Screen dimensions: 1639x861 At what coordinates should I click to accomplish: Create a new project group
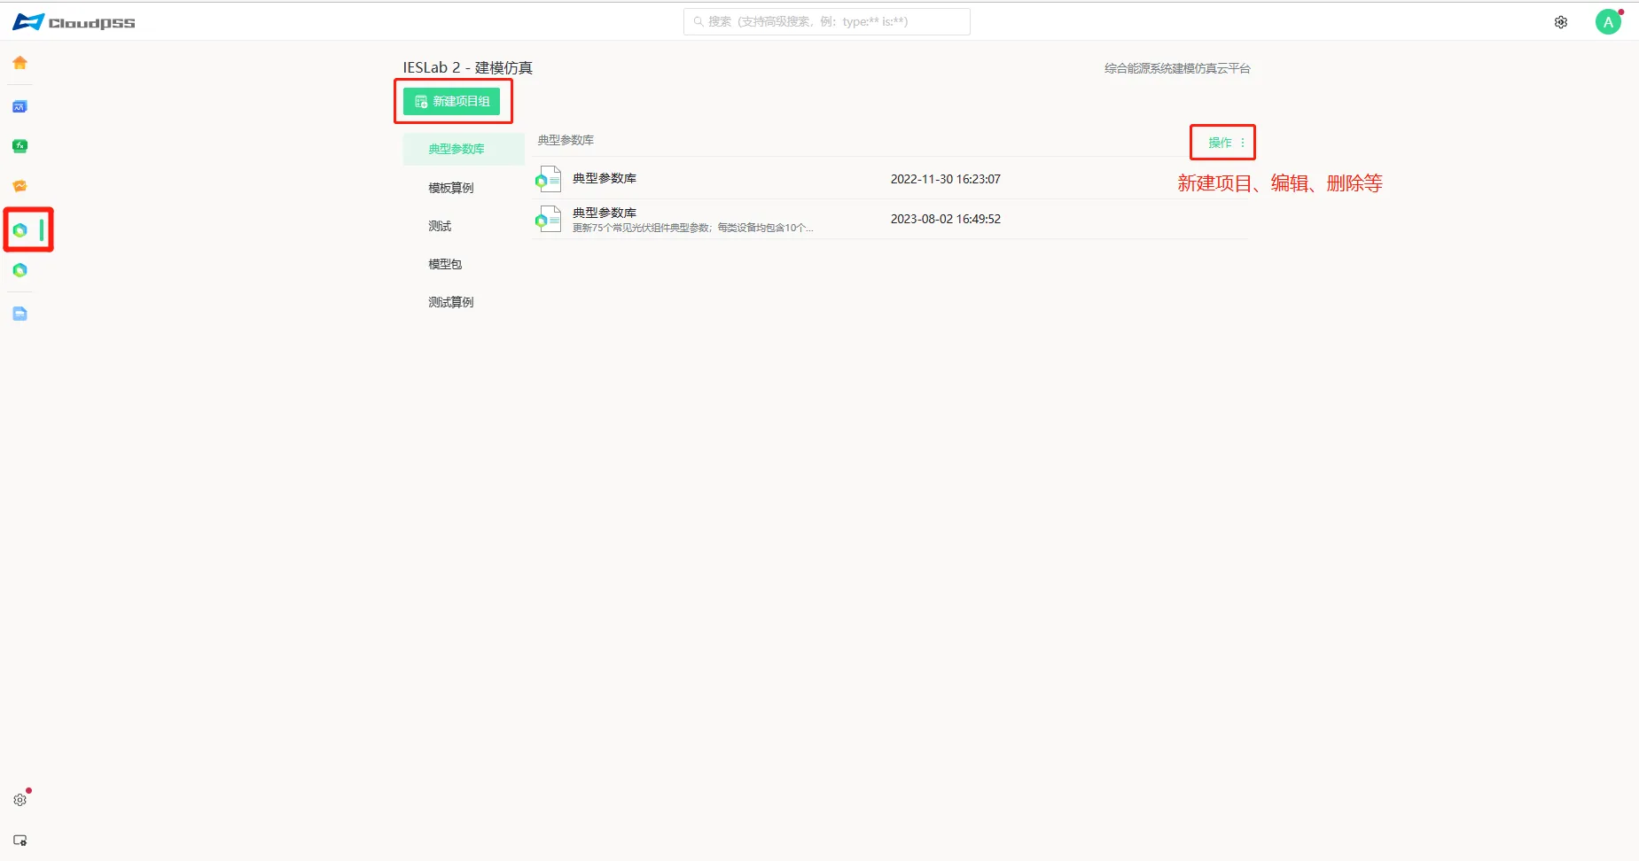coord(452,101)
